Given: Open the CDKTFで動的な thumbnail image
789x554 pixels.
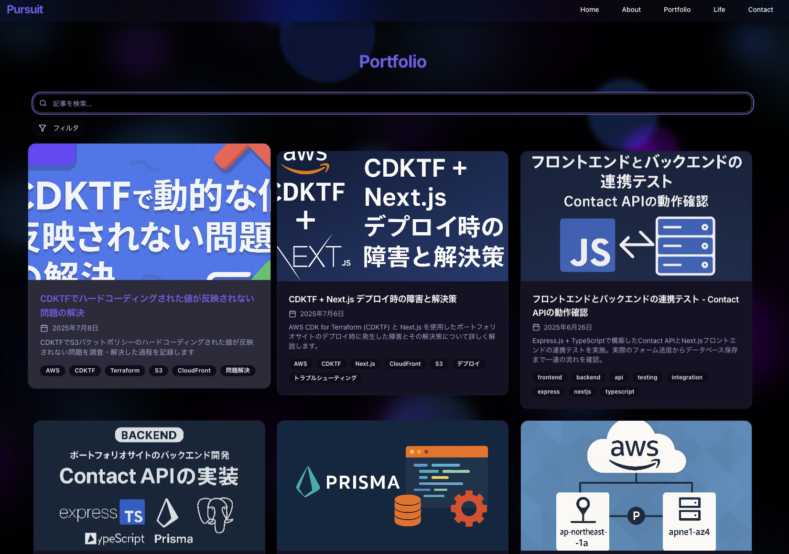Looking at the screenshot, I should [x=149, y=212].
